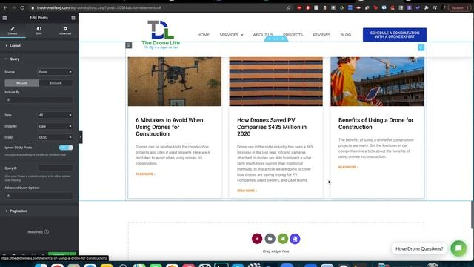Go back in the browser
This screenshot has width=474, height=267.
[5, 7]
